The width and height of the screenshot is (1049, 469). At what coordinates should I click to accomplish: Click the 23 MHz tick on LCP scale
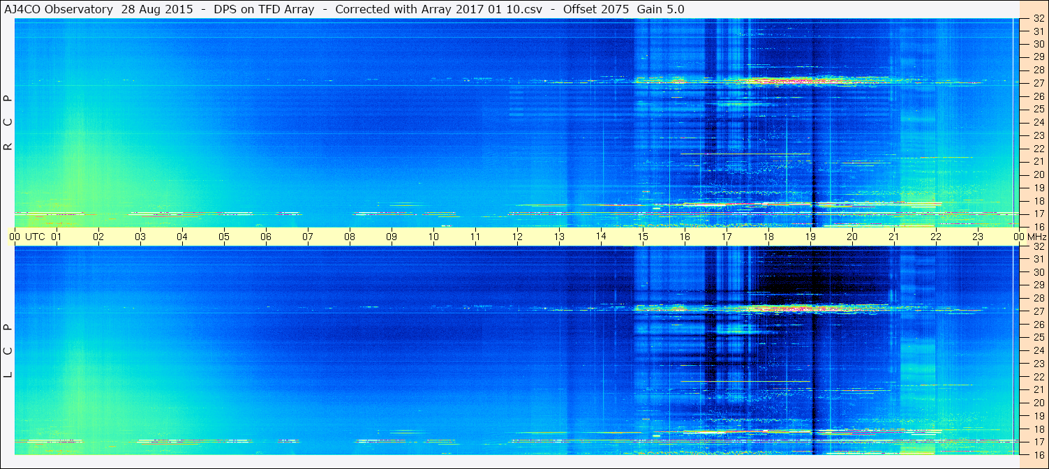click(x=1039, y=364)
